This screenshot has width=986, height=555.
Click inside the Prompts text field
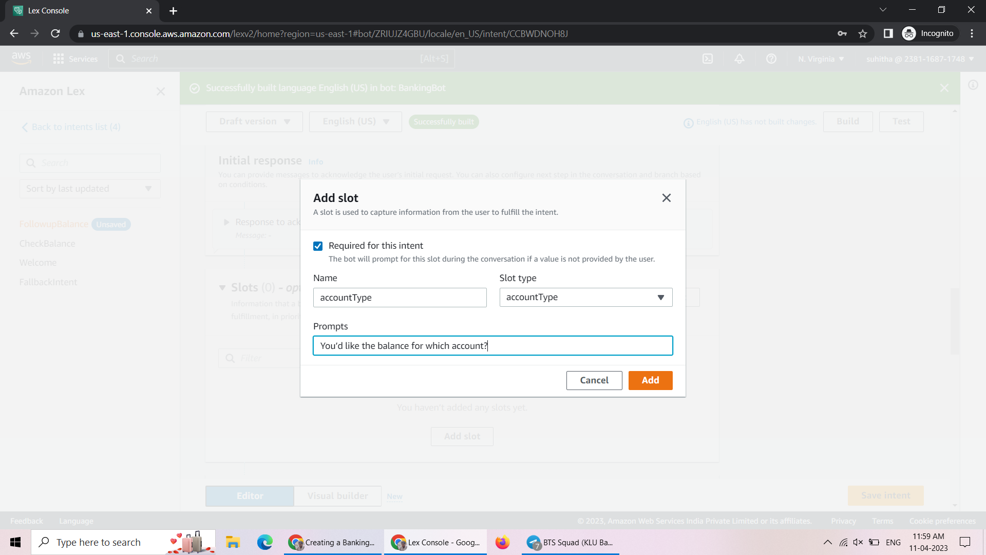point(492,345)
